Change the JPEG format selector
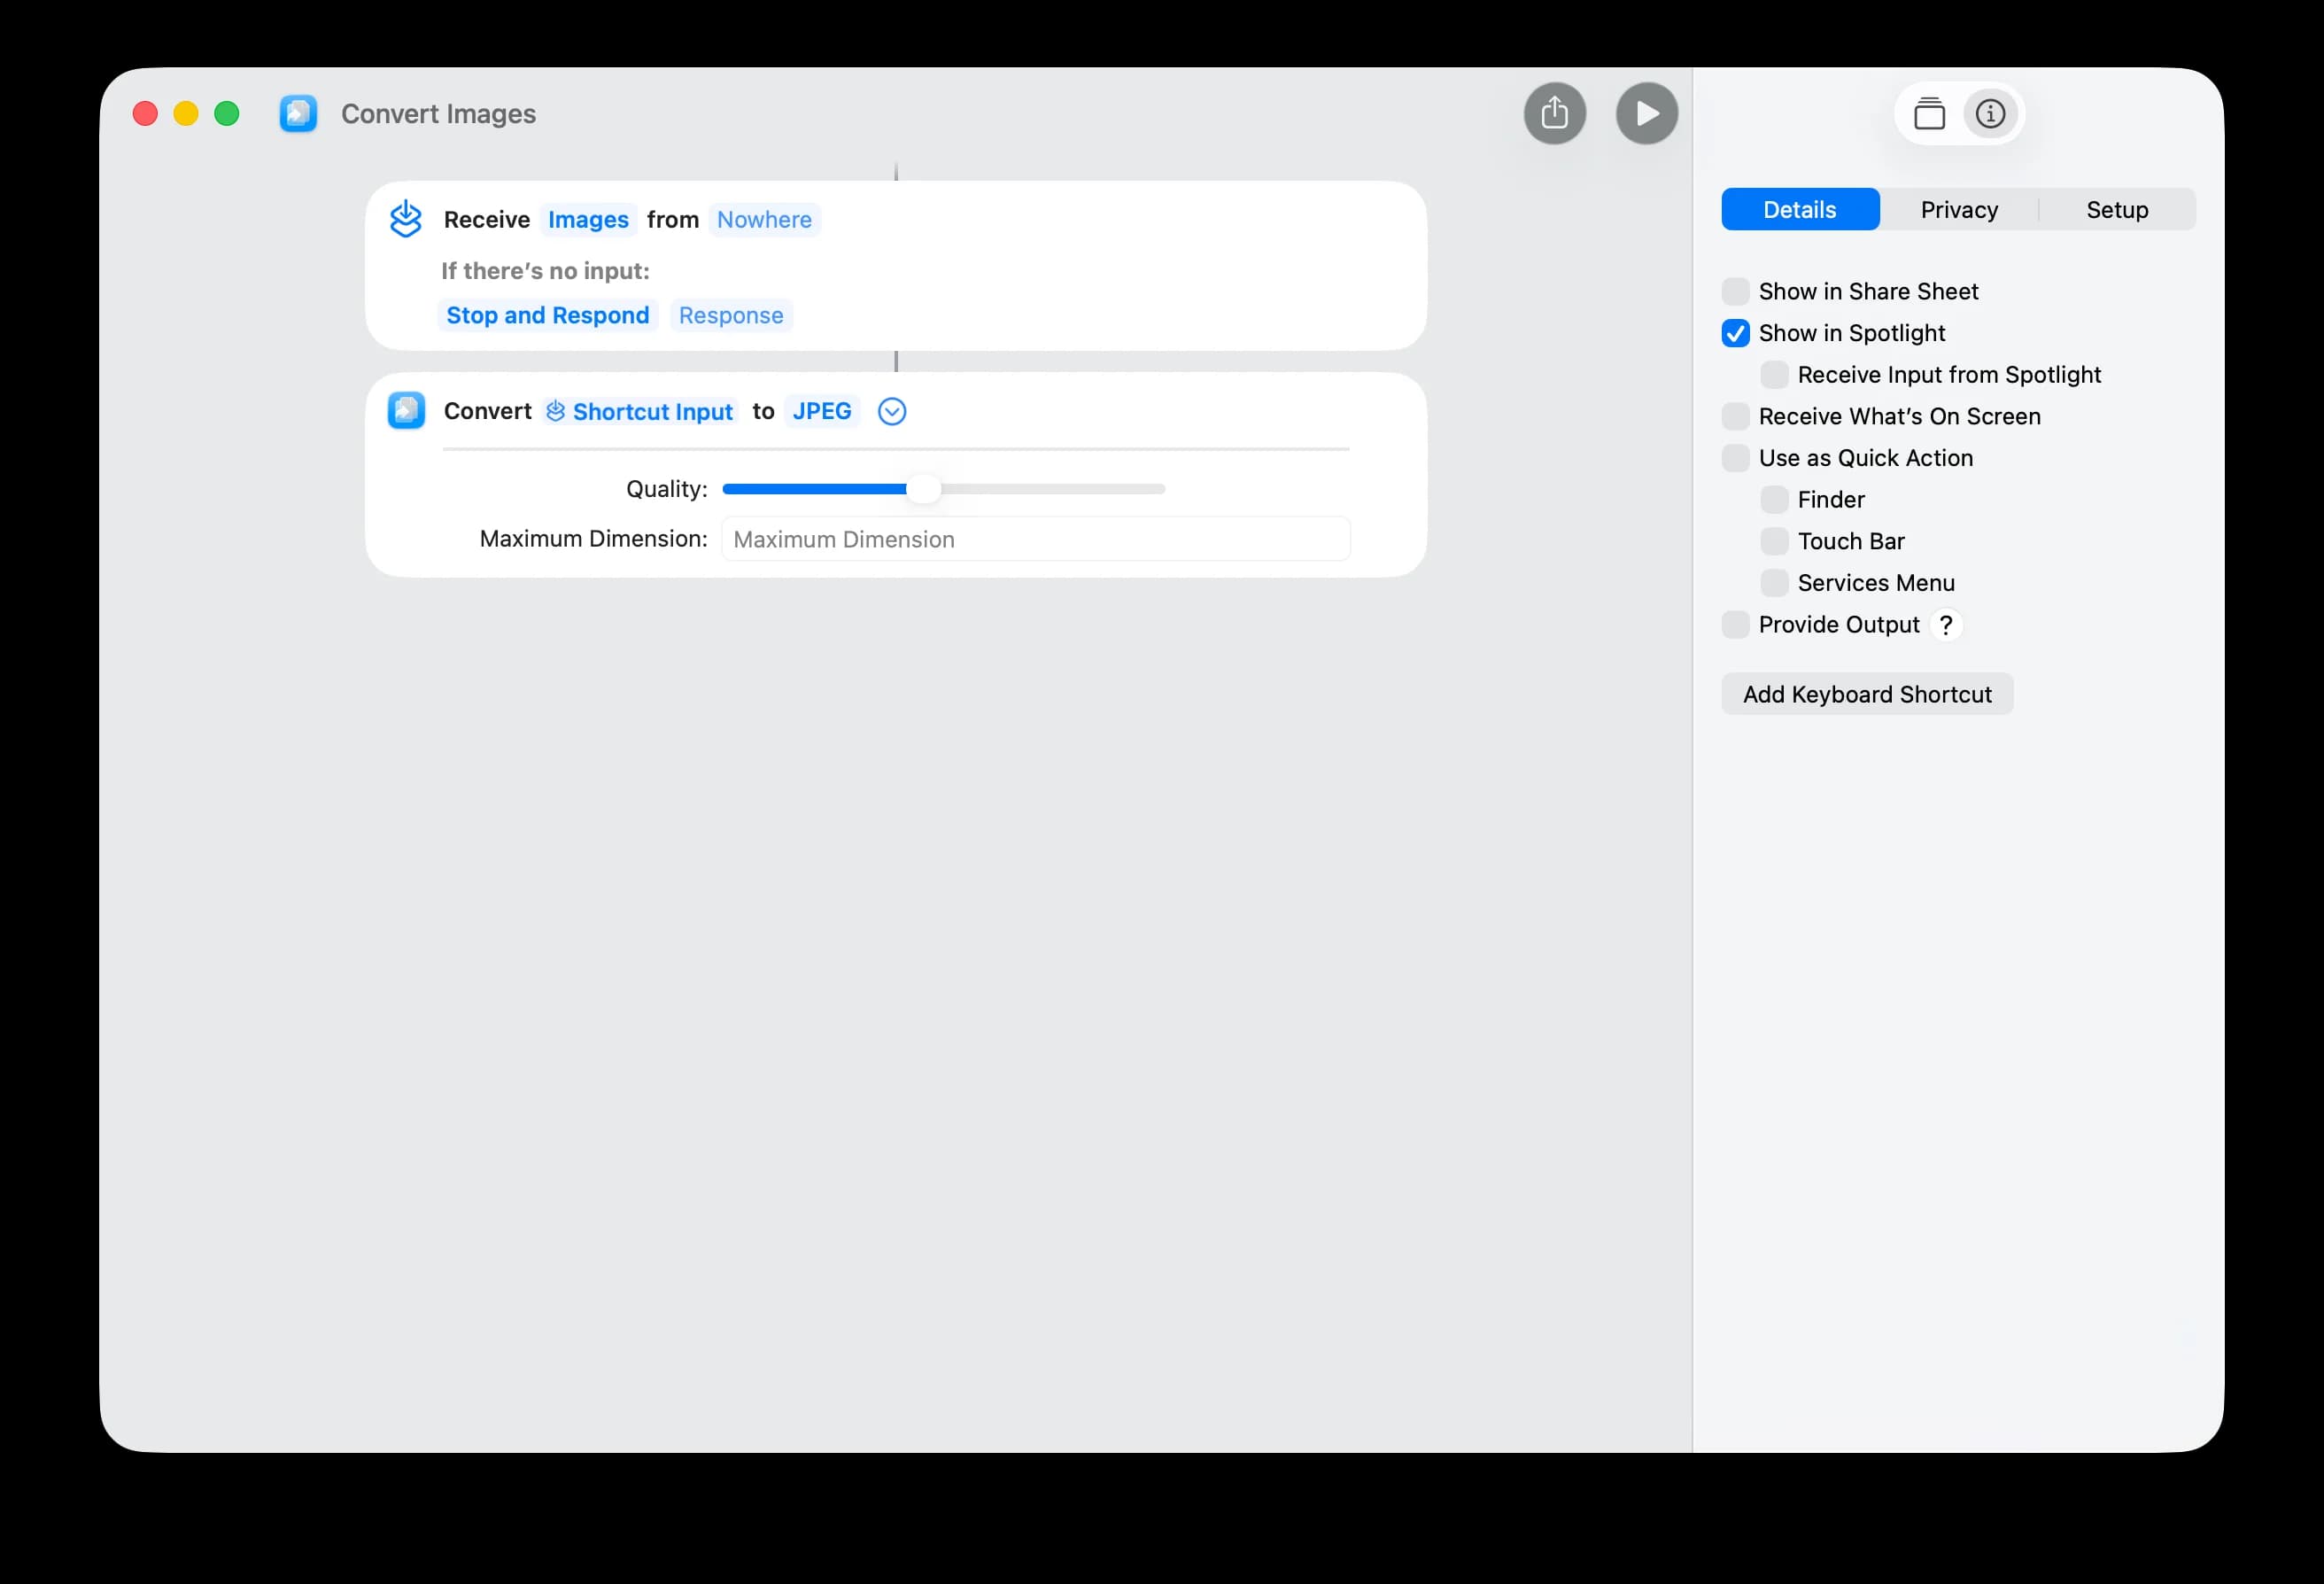The height and width of the screenshot is (1584, 2324). 822,411
